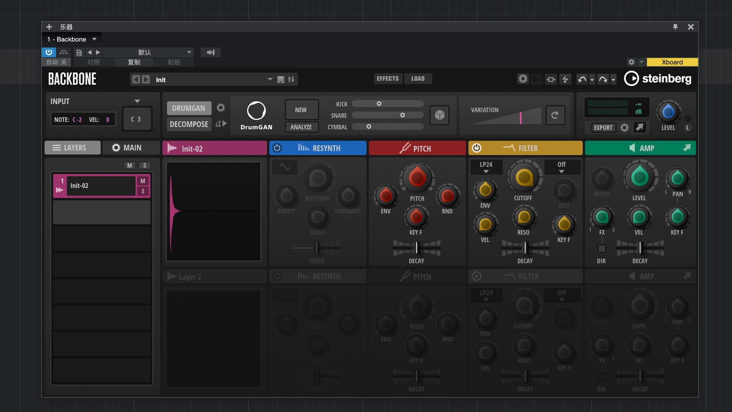Click the Init-02 waveform display
732x412 pixels.
coord(213,211)
